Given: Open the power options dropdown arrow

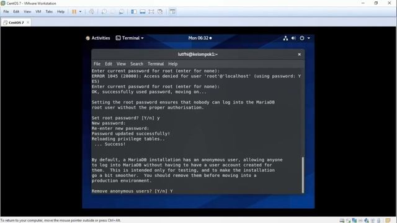Looking at the screenshot, I should point(80,12).
